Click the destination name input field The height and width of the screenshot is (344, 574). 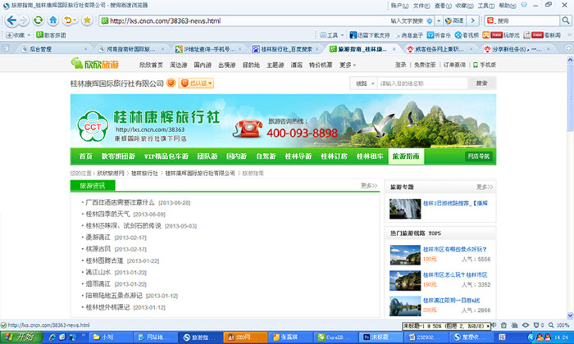point(422,84)
